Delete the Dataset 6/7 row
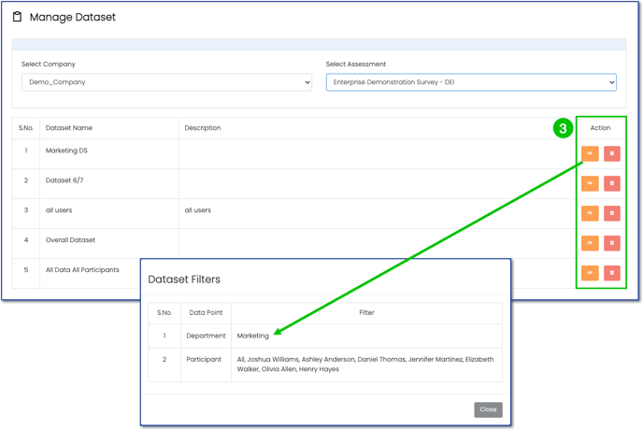This screenshot has height=430, width=643. pos(612,183)
